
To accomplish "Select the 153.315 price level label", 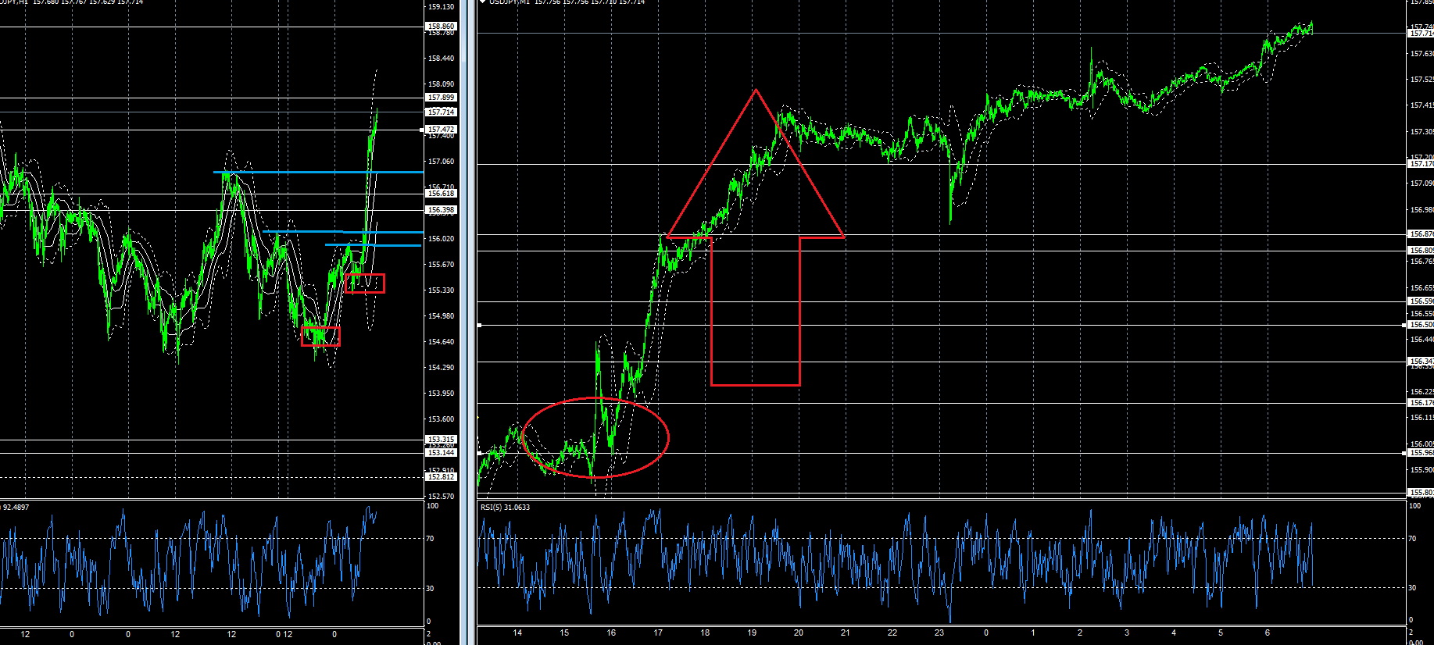I will click(x=441, y=440).
